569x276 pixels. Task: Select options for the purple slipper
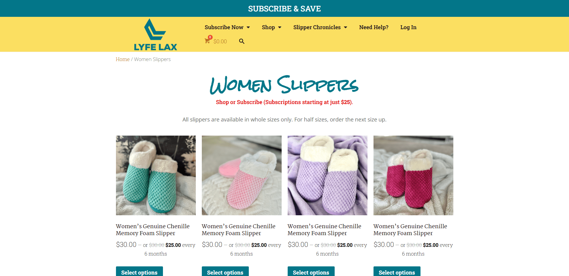pos(311,272)
